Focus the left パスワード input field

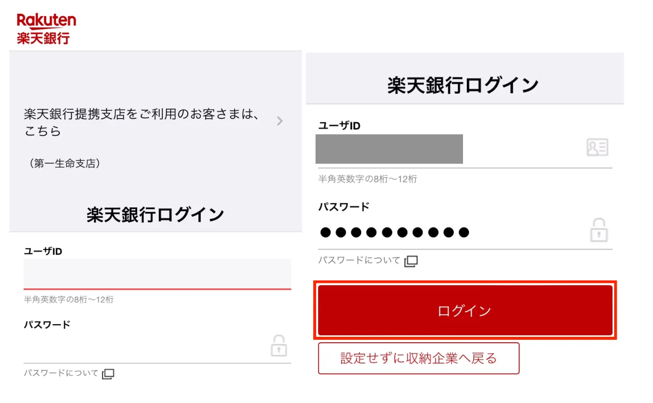click(146, 347)
